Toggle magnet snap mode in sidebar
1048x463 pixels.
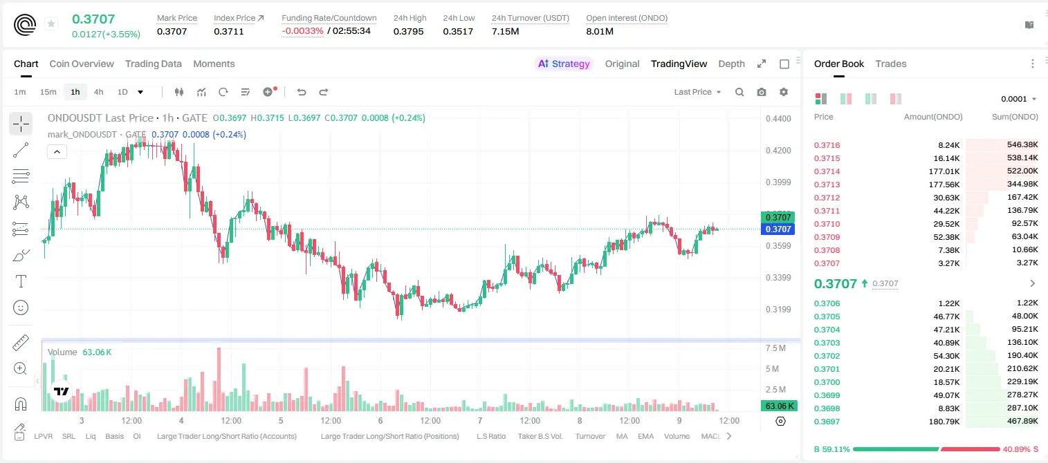21,404
